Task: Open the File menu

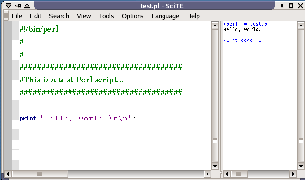Action: (x=17, y=16)
